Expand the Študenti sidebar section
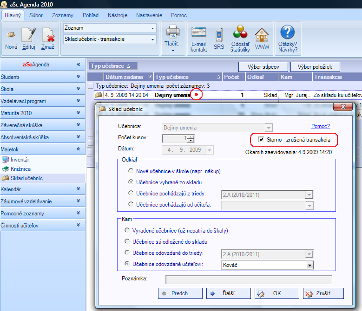 pyautogui.click(x=78, y=77)
